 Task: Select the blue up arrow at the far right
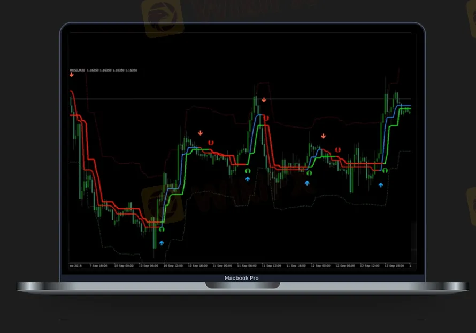[381, 184]
